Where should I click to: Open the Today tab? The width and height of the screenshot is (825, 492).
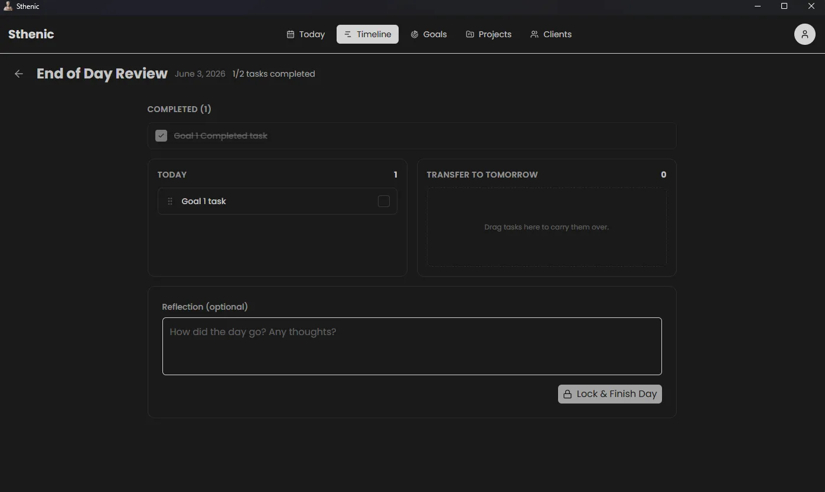click(305, 34)
